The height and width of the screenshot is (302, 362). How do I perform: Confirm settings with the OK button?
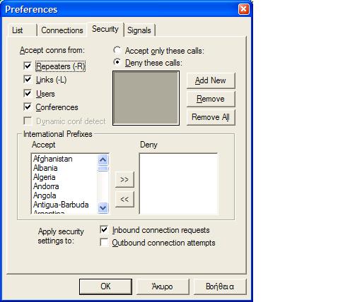pyautogui.click(x=105, y=286)
